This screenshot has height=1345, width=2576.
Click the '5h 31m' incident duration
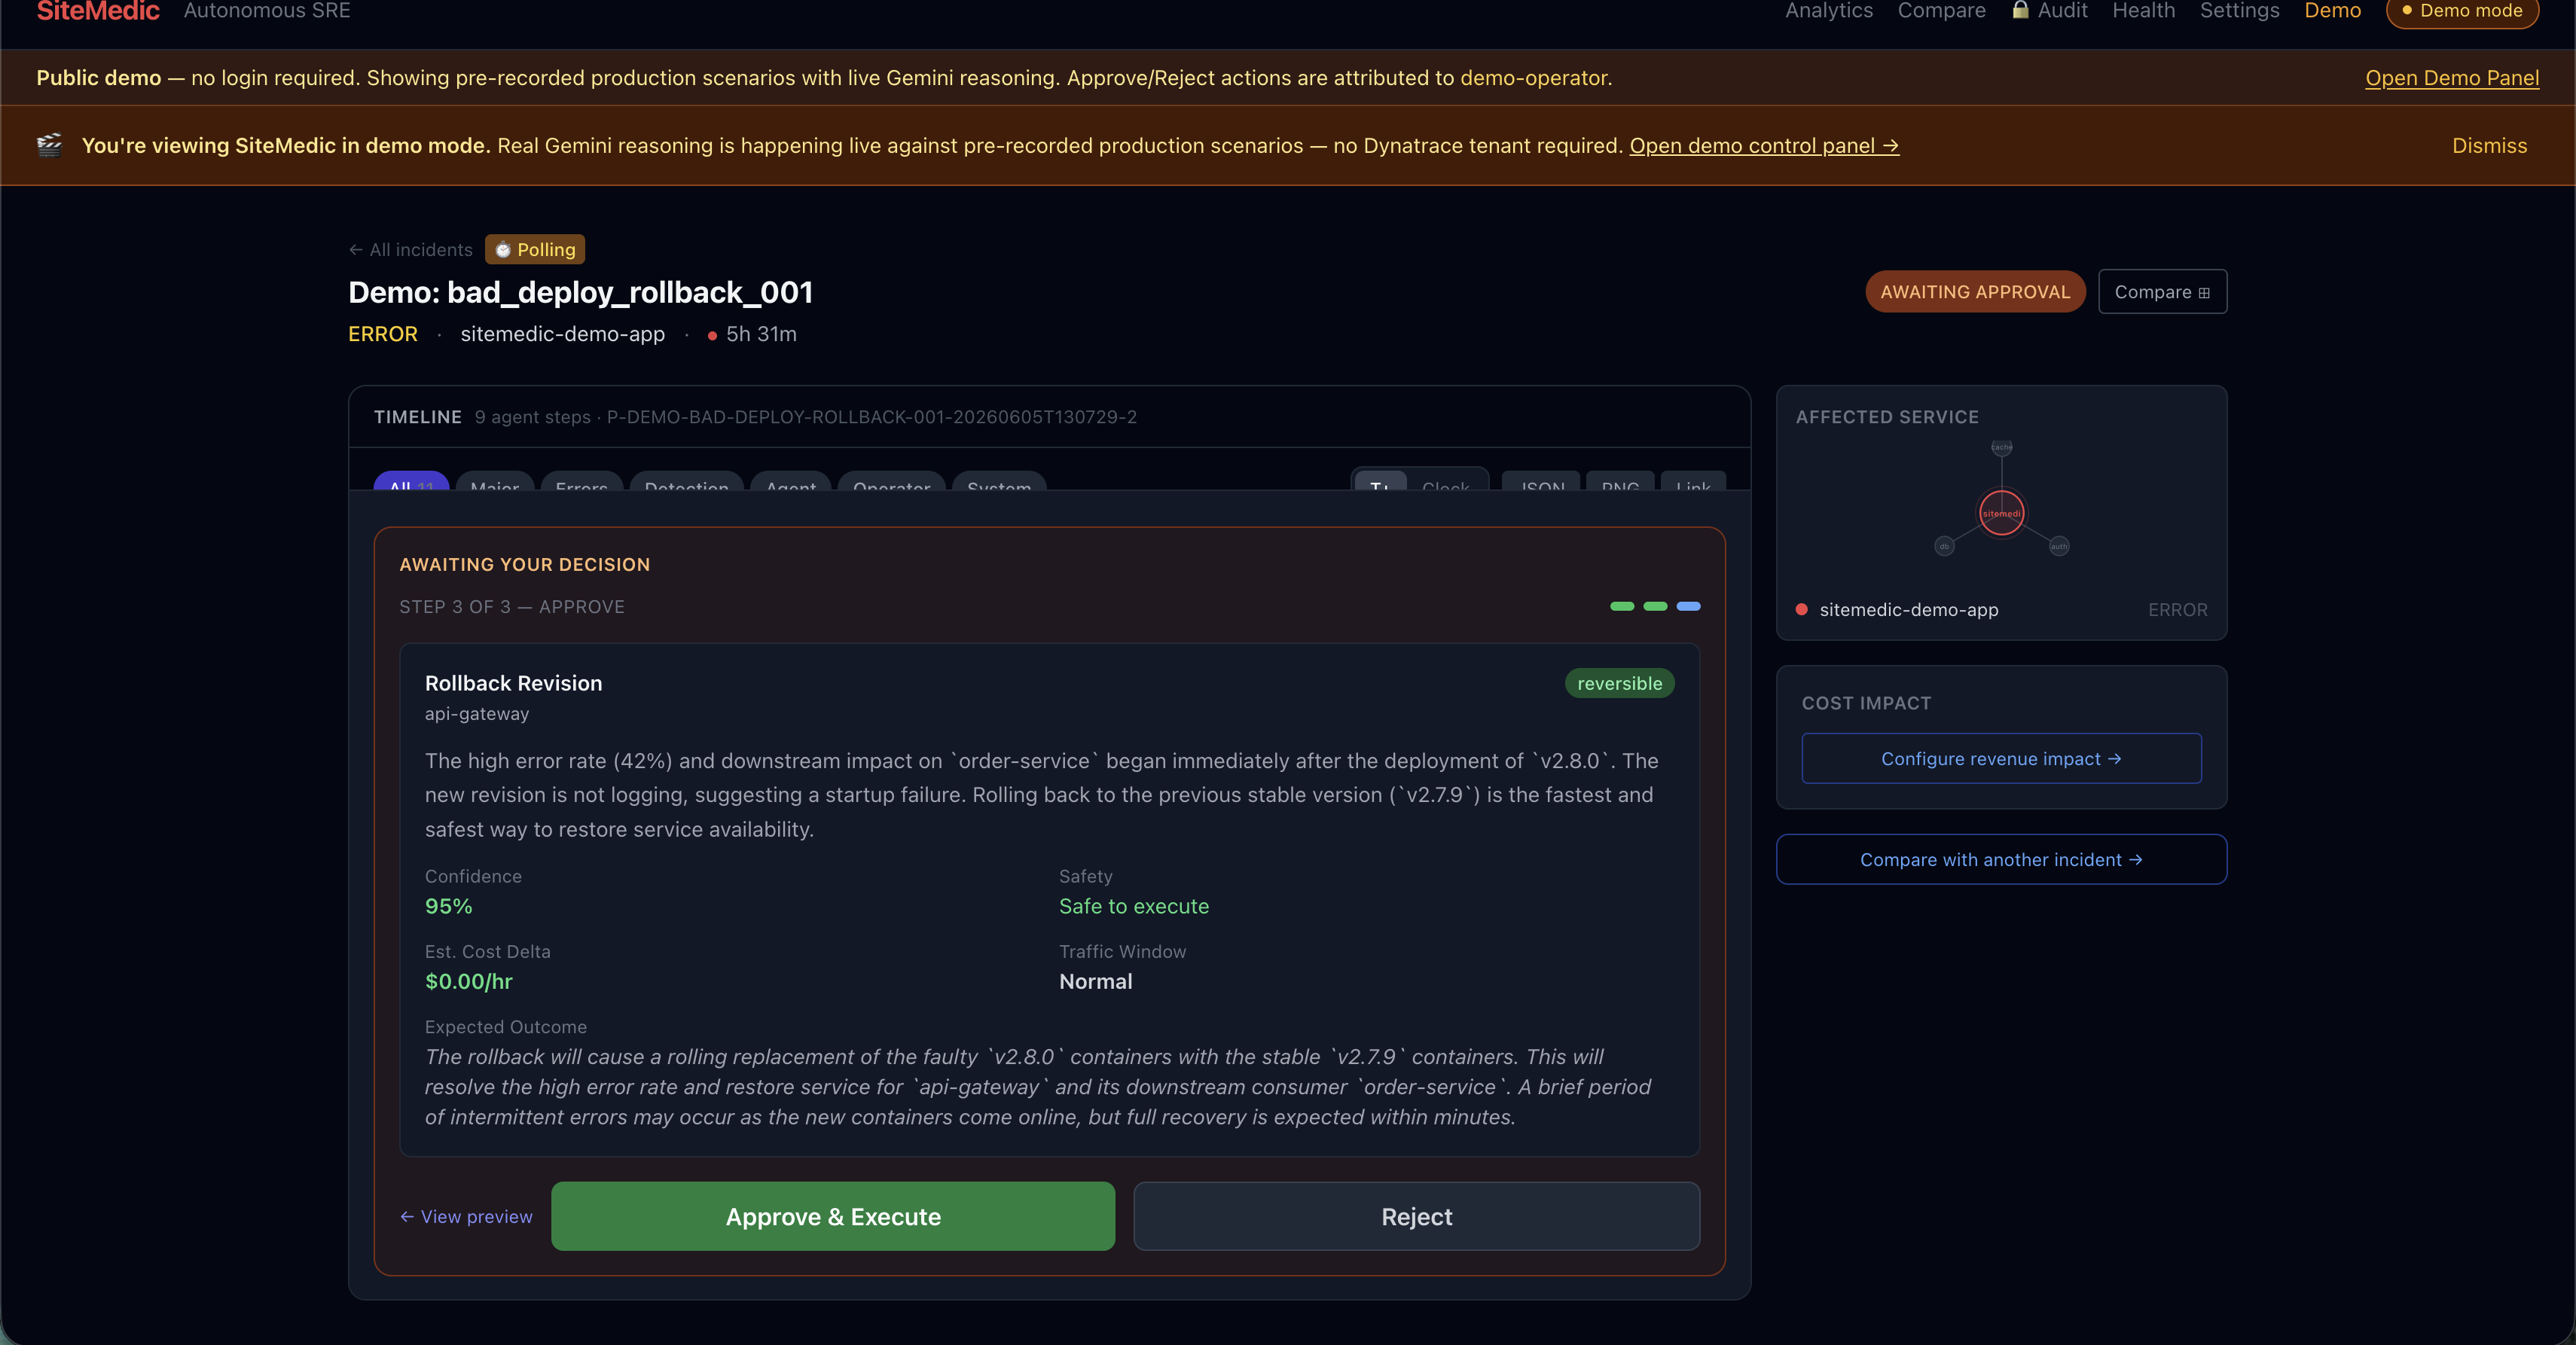(x=761, y=335)
